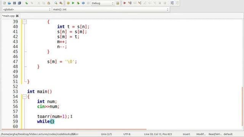Click the 'toarr(num+1);' call

click(53, 116)
